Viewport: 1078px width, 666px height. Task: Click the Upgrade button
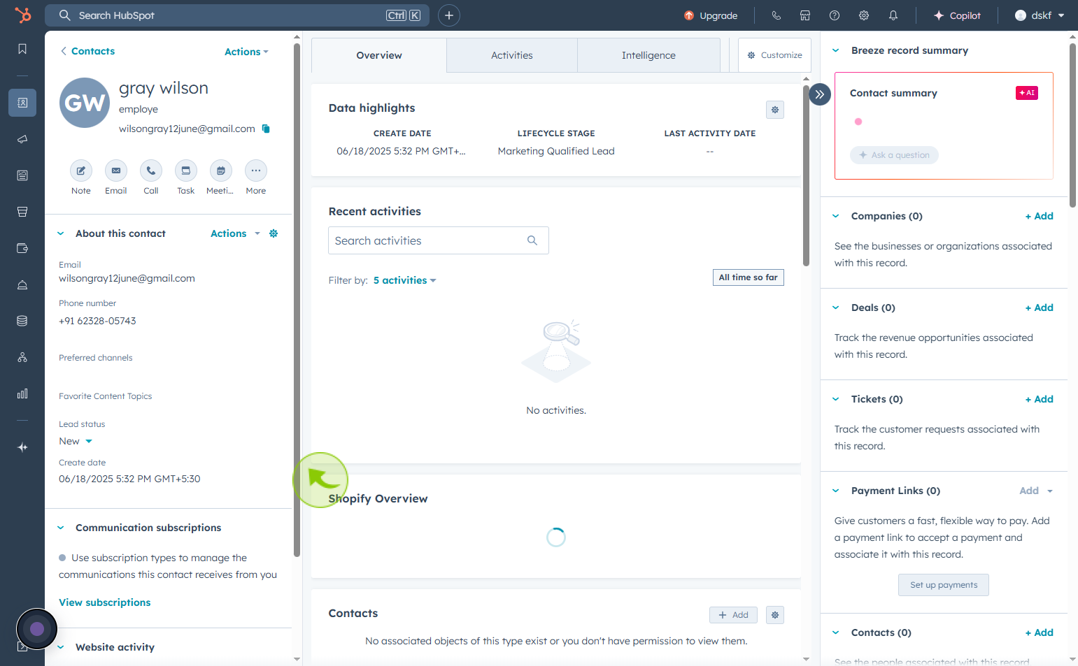pyautogui.click(x=711, y=15)
